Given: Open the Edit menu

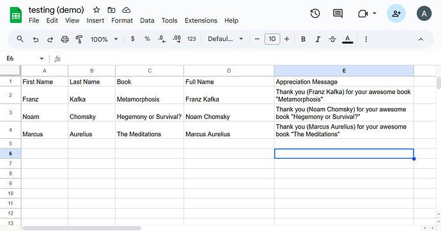Looking at the screenshot, I should click(52, 20).
